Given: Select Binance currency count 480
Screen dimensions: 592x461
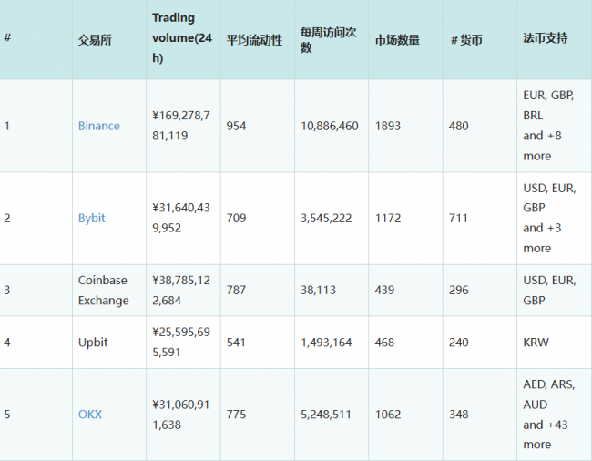Looking at the screenshot, I should [459, 126].
